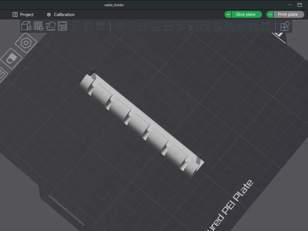Select the Move tool
Image resolution: width=308 pixels, height=231 pixels.
coord(120,26)
